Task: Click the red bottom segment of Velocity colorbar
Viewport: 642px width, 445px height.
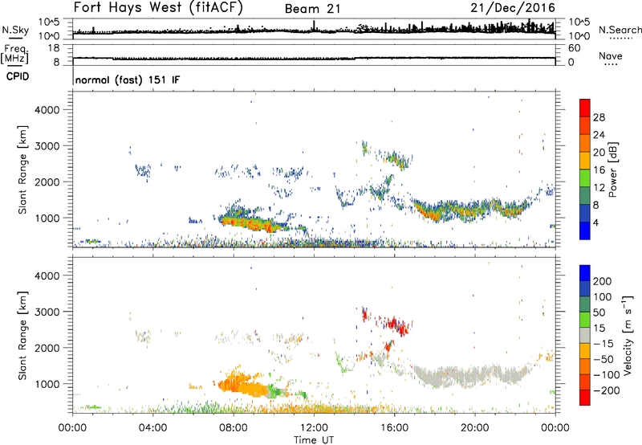Action: pyautogui.click(x=585, y=398)
